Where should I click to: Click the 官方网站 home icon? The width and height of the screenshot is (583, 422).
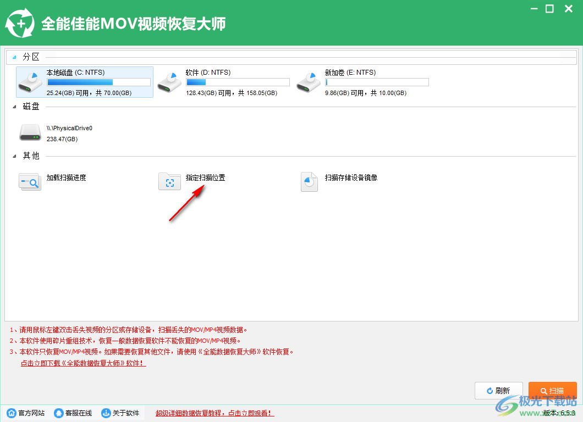tap(12, 413)
